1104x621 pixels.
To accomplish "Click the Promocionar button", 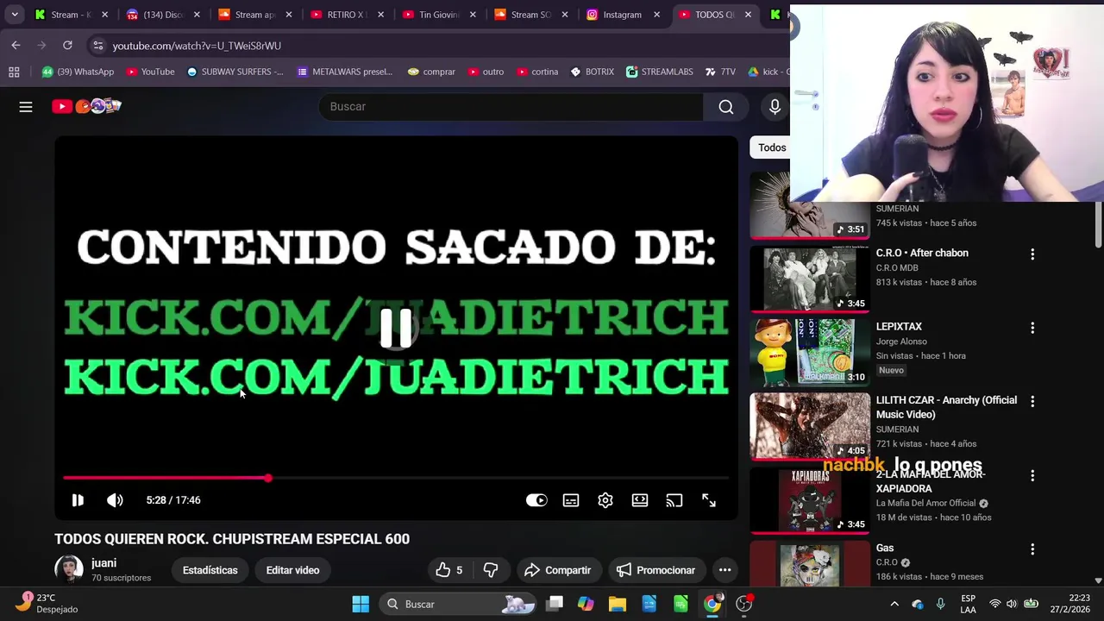I will [655, 570].
